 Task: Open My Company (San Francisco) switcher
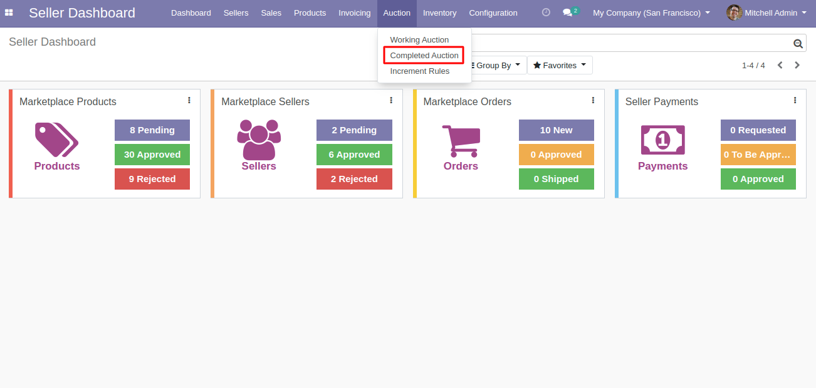[652, 13]
